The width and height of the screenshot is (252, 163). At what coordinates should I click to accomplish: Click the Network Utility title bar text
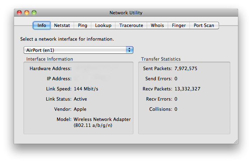click(x=126, y=13)
